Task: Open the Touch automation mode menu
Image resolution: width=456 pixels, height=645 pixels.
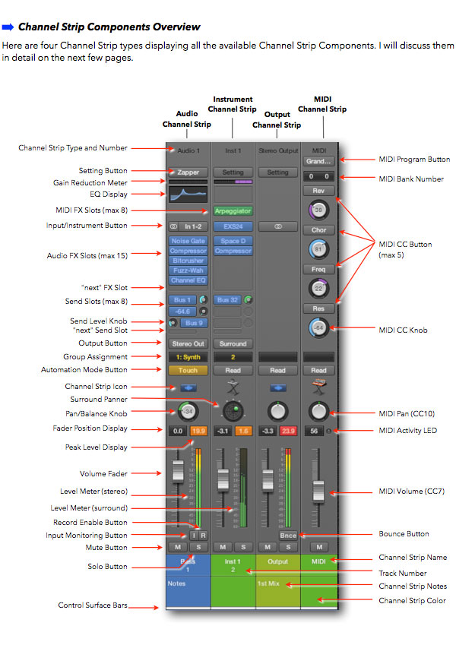Action: pos(188,370)
